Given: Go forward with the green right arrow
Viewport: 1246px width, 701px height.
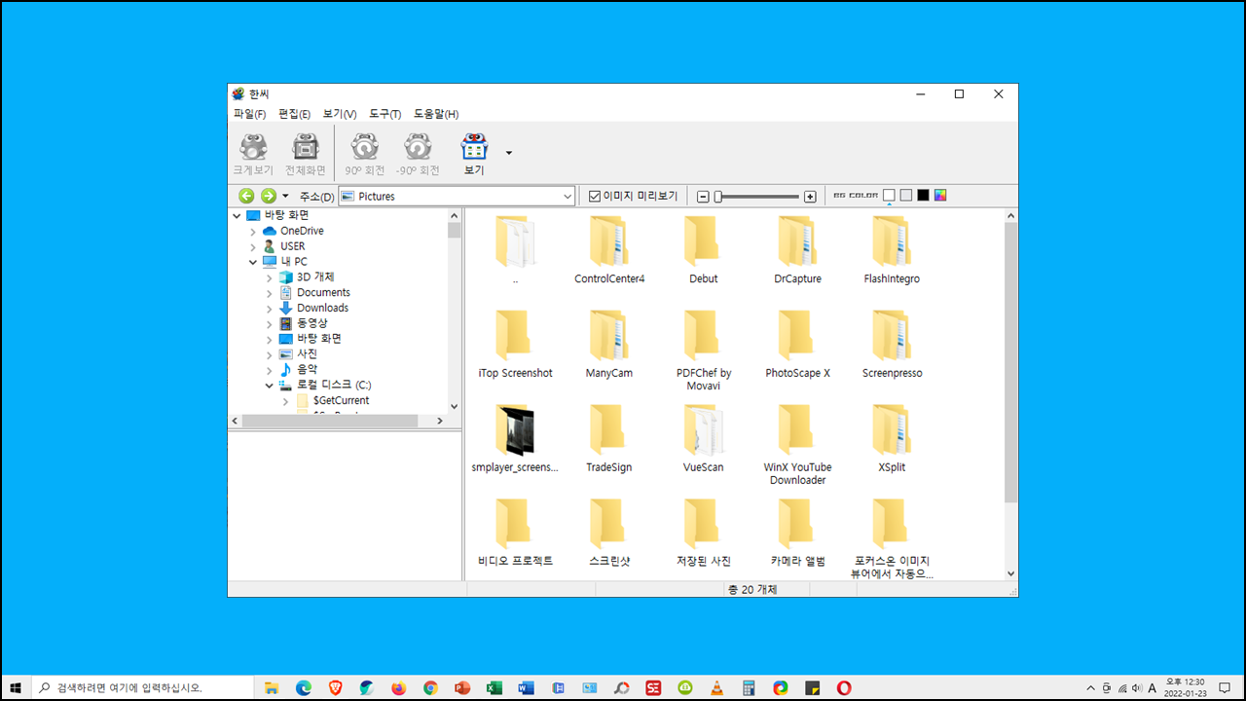Looking at the screenshot, I should click(x=268, y=196).
